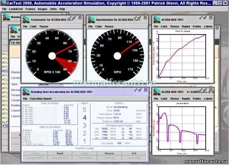Viewport: 229px width, 165px height.
Task: Close the Tachometer internal frame
Action: click(80, 18)
